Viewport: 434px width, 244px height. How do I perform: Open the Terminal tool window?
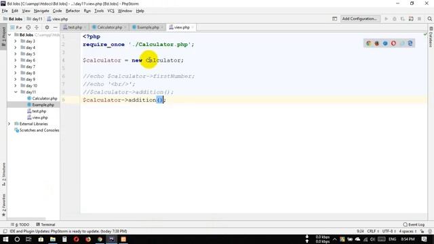click(x=45, y=224)
